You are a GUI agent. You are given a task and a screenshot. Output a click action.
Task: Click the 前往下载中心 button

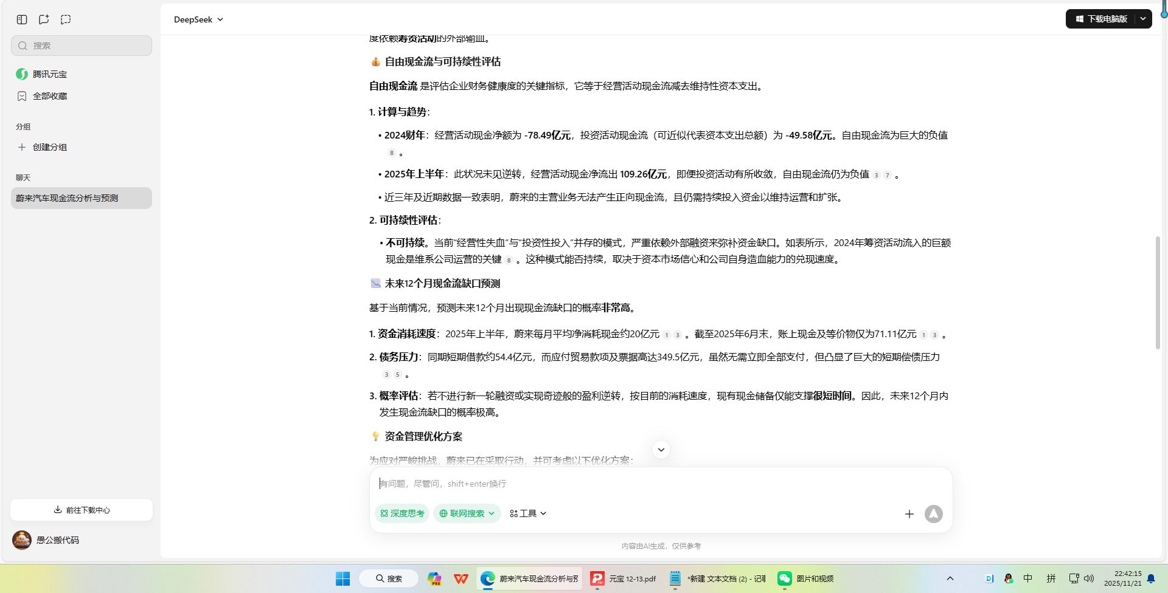[x=82, y=510]
